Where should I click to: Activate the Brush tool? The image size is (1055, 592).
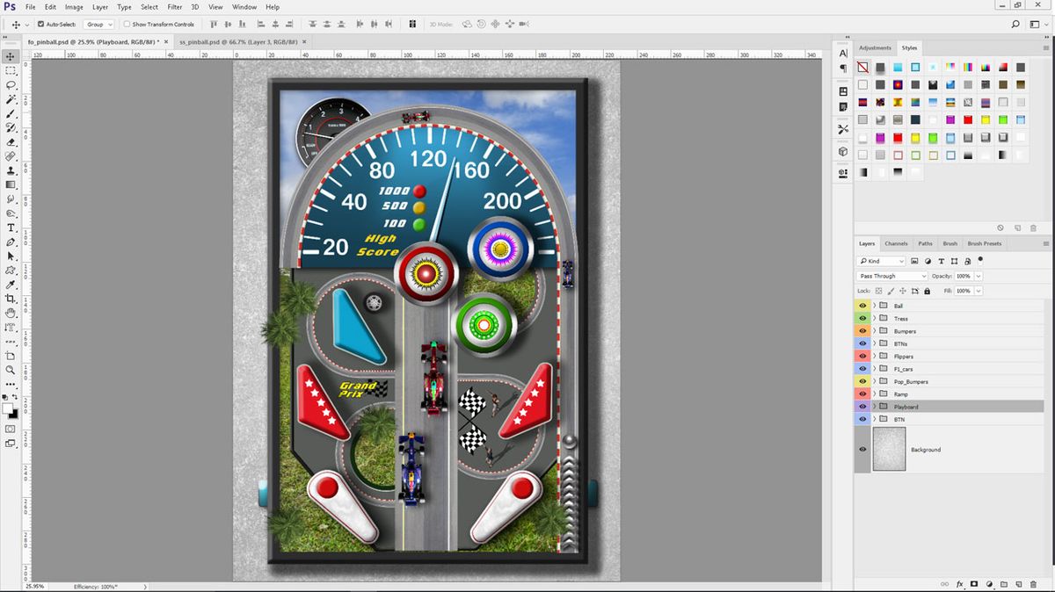(x=11, y=112)
